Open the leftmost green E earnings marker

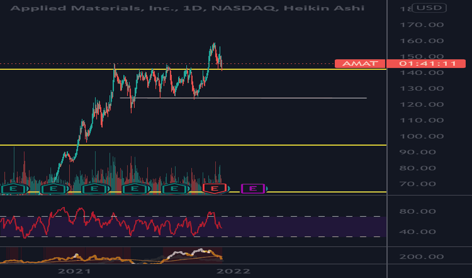coord(13,189)
